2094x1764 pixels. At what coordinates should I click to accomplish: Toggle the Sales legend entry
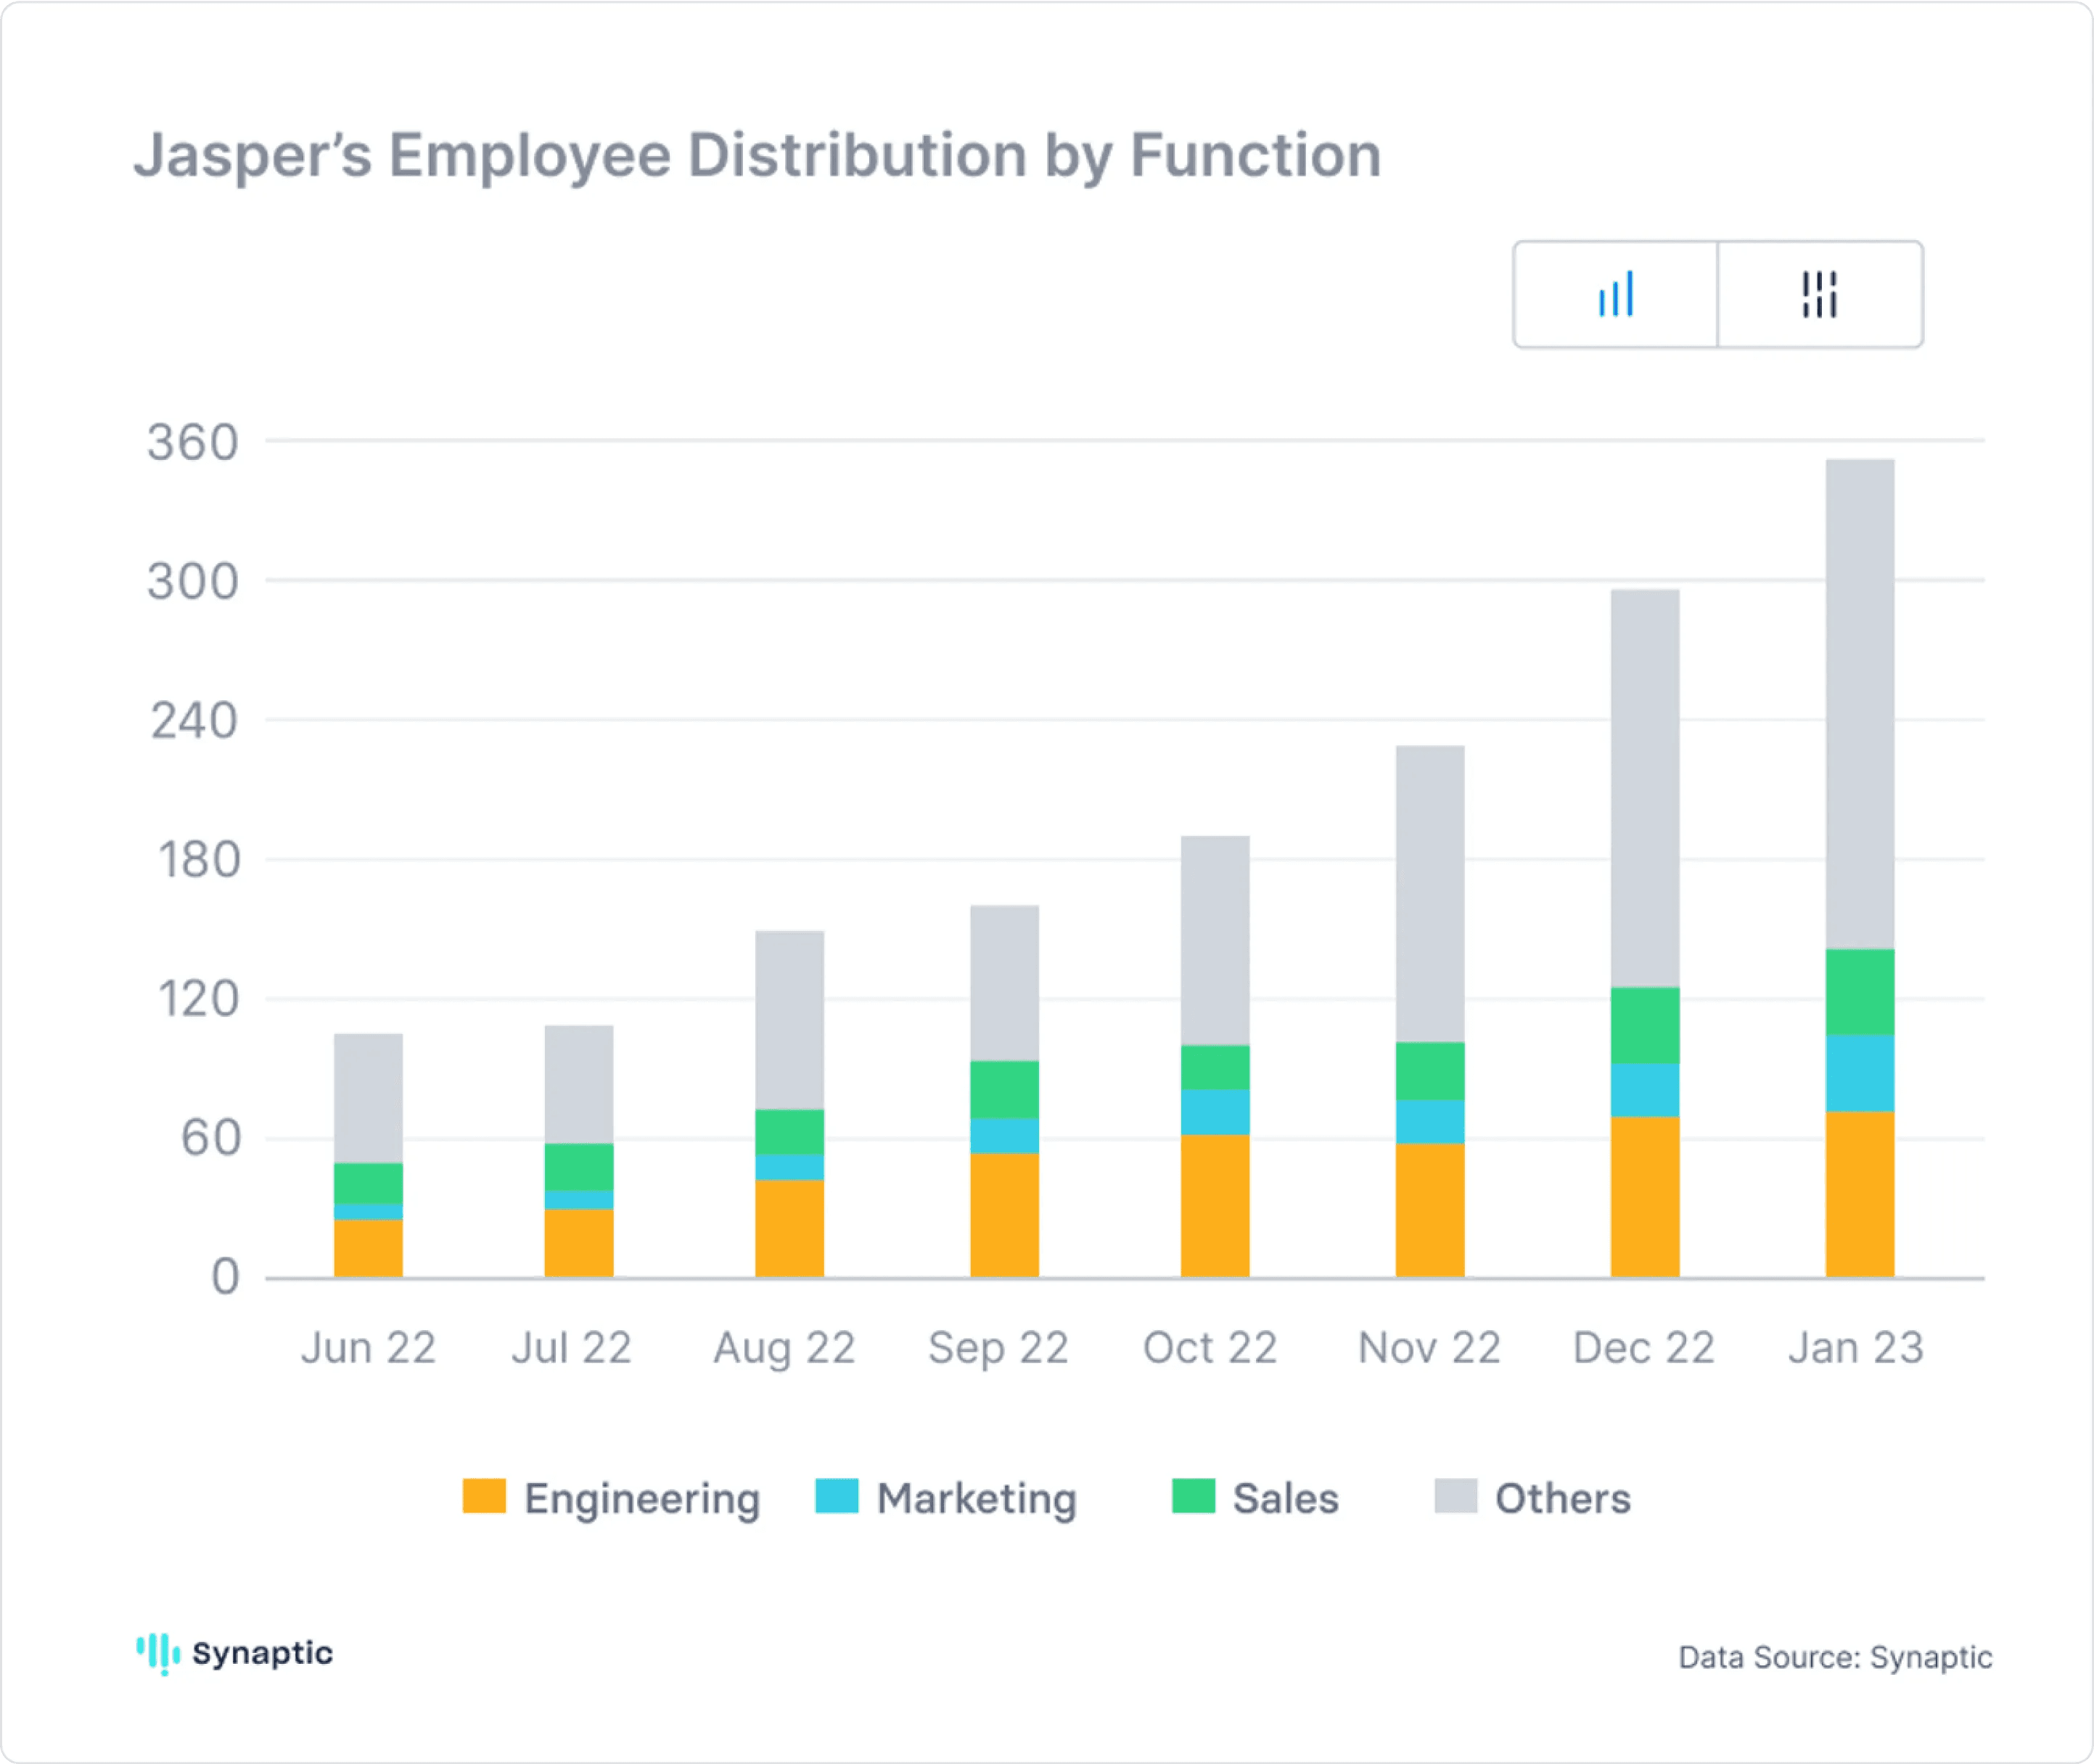pos(1284,1499)
